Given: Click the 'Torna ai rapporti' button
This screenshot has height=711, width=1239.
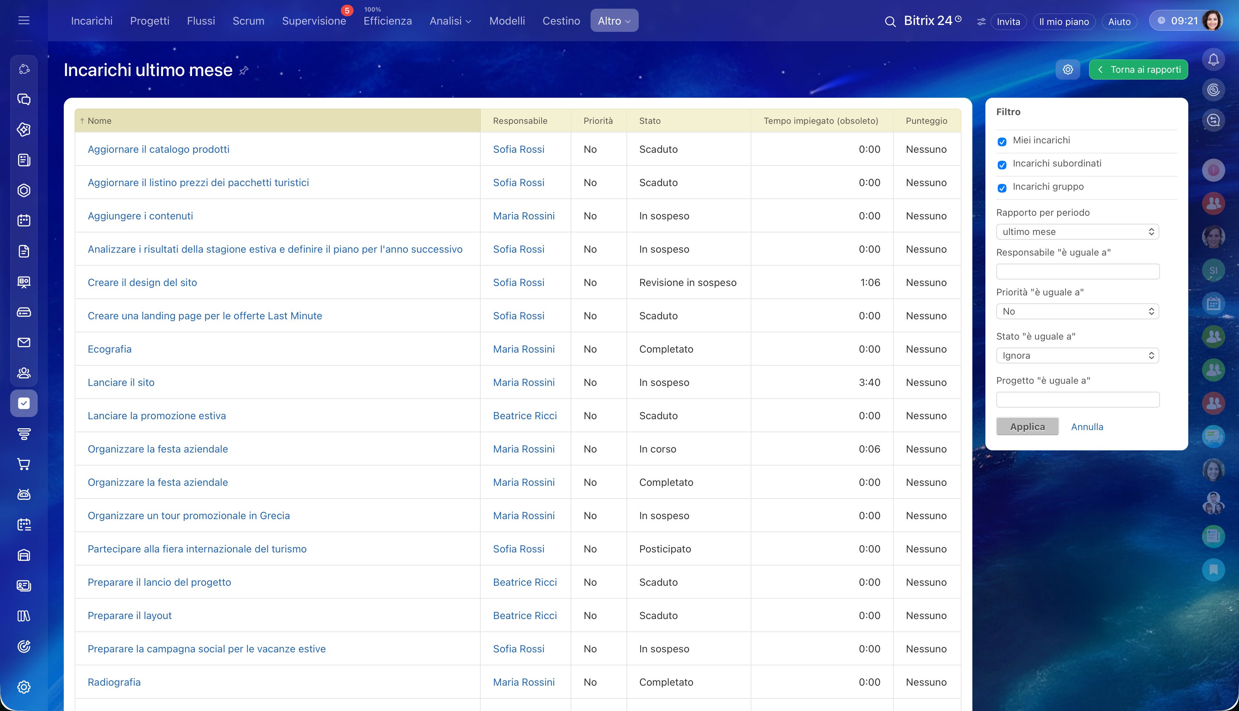Looking at the screenshot, I should pos(1138,70).
